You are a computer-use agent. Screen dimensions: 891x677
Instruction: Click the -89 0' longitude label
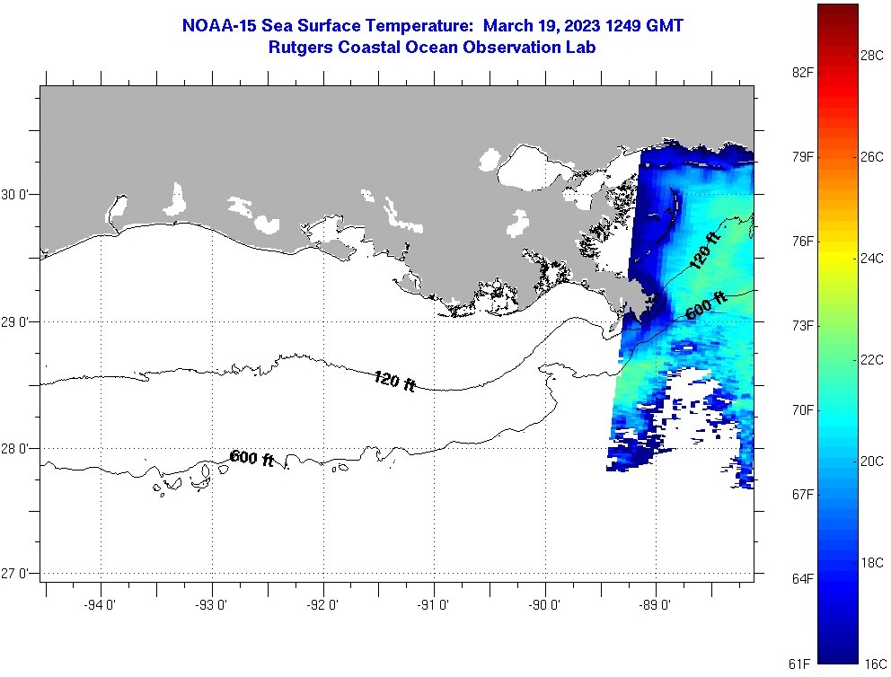tap(655, 605)
